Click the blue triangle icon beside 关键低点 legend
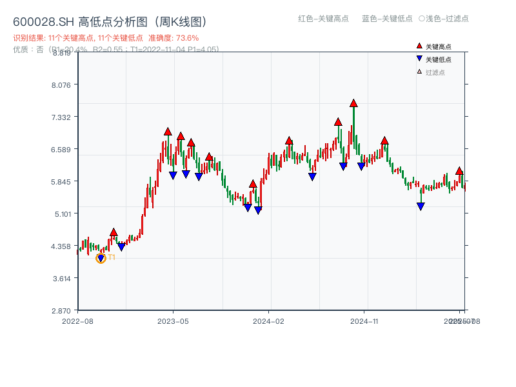The height and width of the screenshot is (387, 516). (x=419, y=59)
